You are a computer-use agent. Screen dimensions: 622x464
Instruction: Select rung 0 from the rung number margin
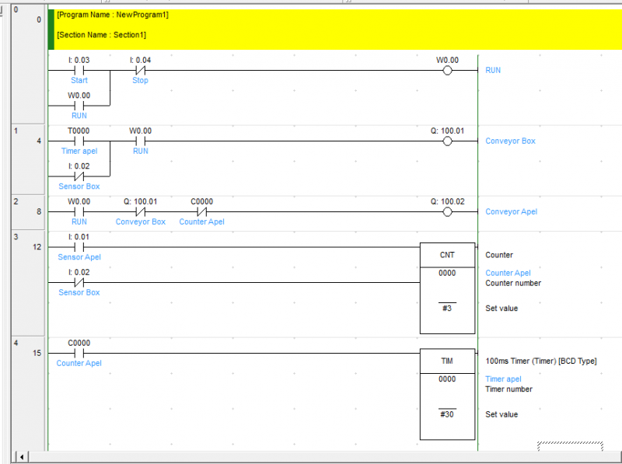pyautogui.click(x=28, y=65)
